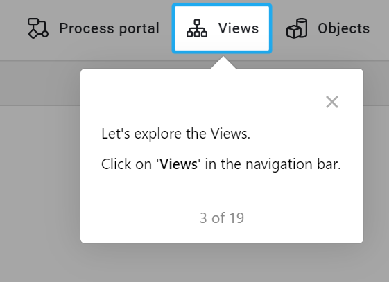Switch to the Objects navigation label

344,28
